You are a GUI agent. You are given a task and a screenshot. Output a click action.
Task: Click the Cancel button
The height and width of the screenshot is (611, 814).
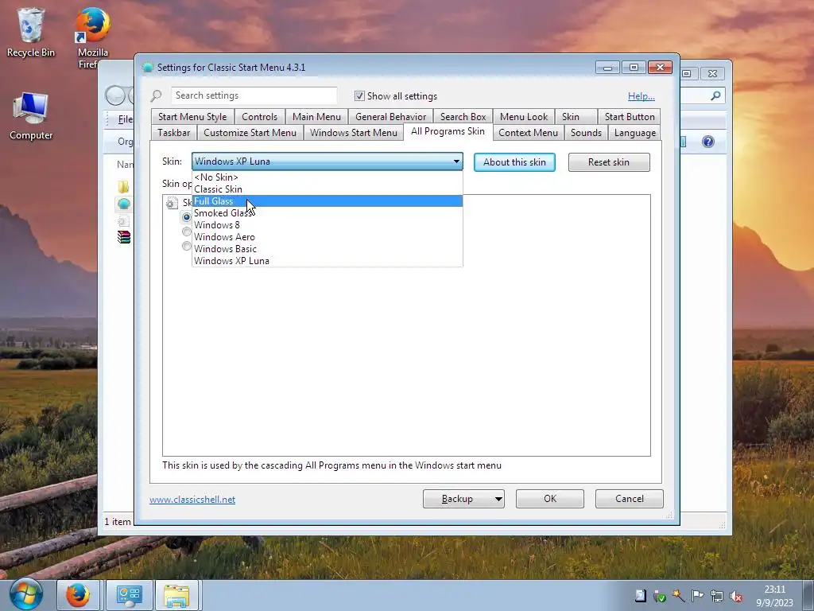pyautogui.click(x=630, y=499)
